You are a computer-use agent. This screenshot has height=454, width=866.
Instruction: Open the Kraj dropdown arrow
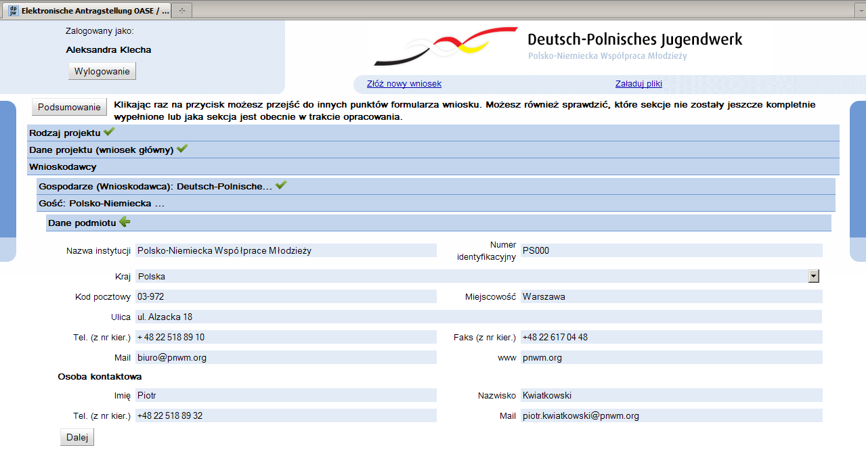pos(814,276)
